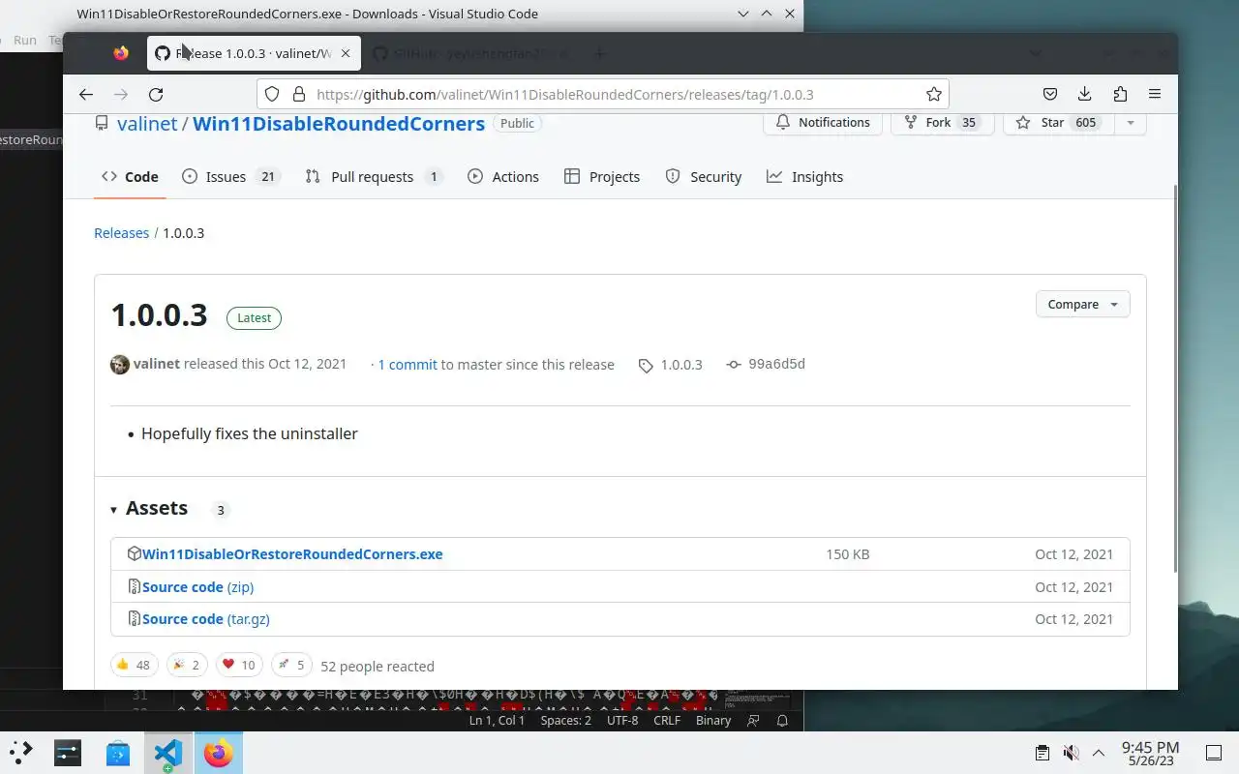Open VS Code notifications bell icon

[x=783, y=720]
